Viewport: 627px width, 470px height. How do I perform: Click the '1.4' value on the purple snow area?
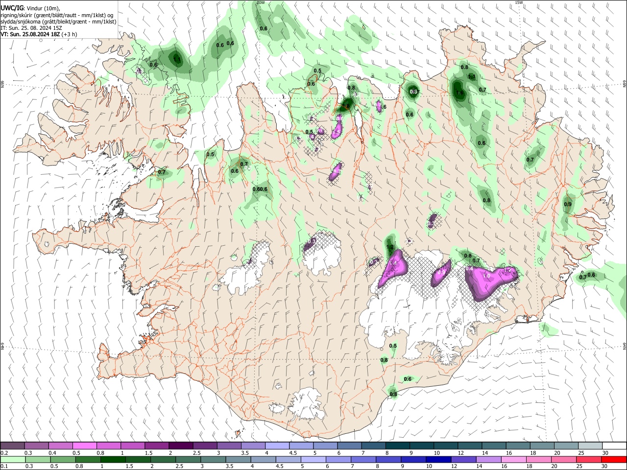point(392,263)
